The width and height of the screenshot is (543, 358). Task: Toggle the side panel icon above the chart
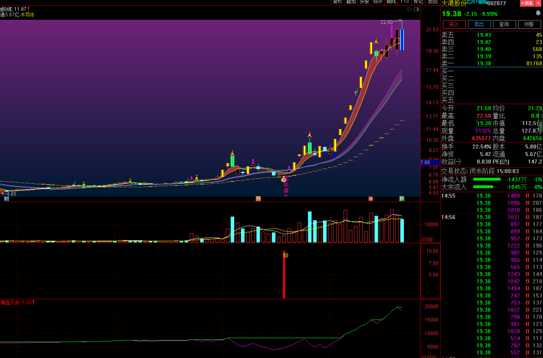click(417, 10)
